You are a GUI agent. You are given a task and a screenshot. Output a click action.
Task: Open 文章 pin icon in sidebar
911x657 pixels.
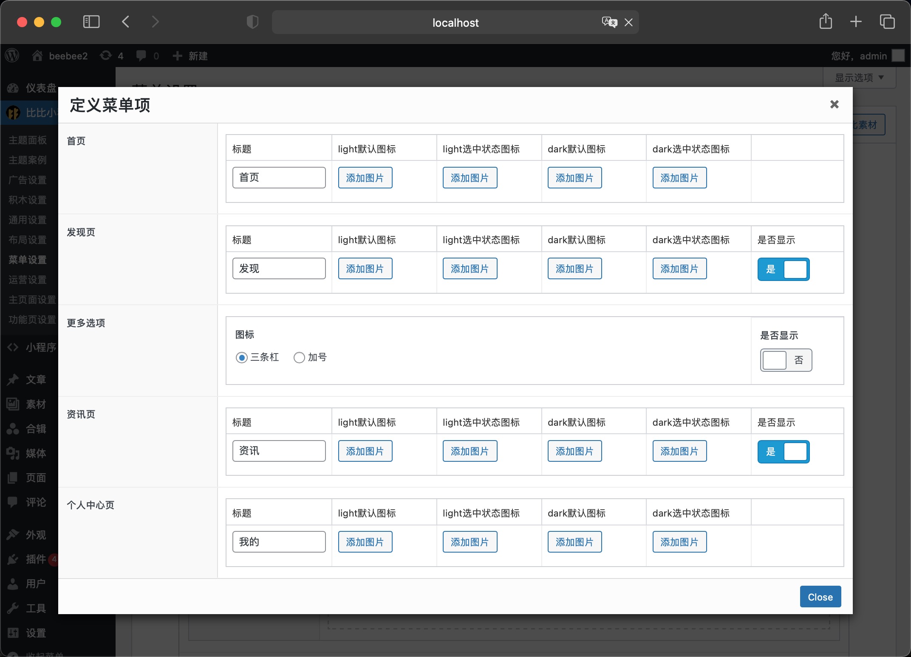click(13, 379)
